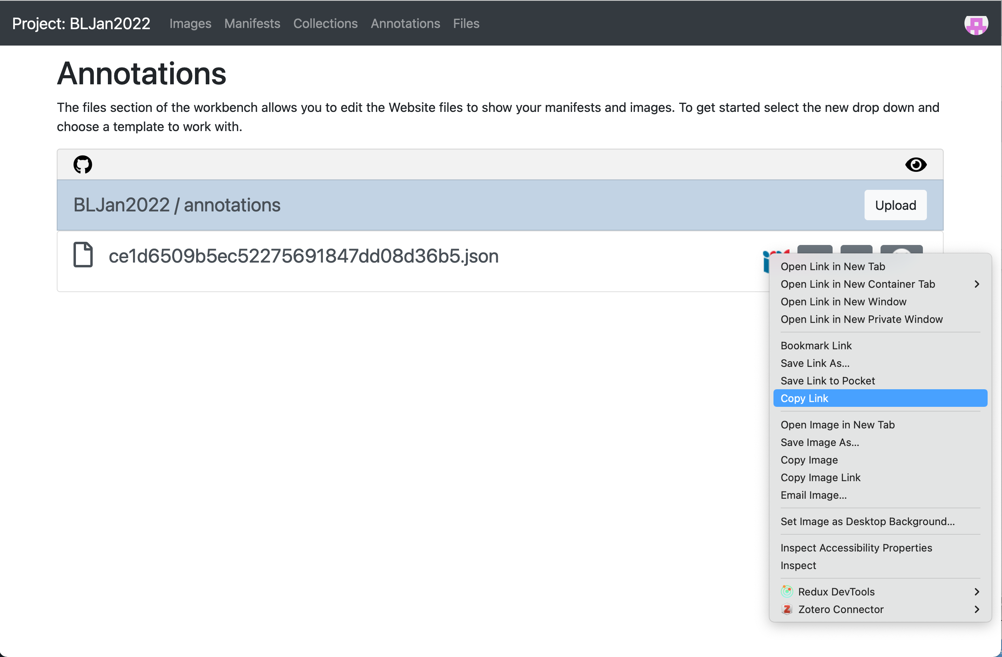The image size is (1002, 657).
Task: Click the IIIF logo icon
Action: (767, 261)
